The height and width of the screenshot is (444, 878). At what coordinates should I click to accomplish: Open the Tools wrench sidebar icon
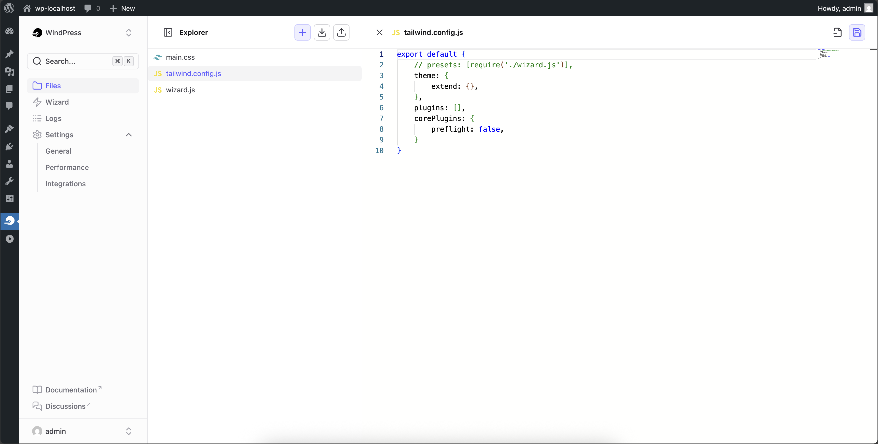pos(9,181)
